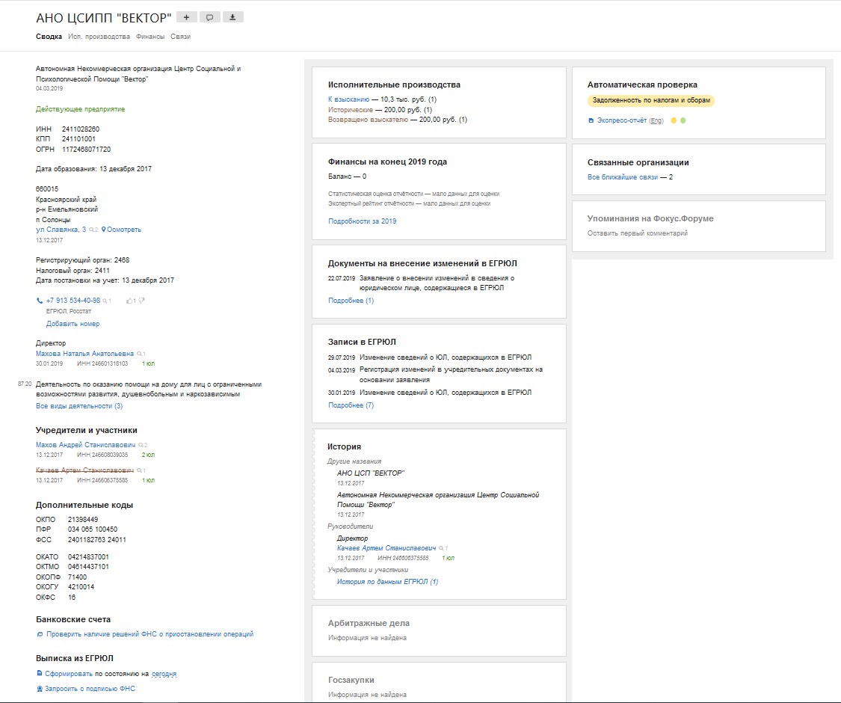Click the yellow status dot near Экспресс-отчёт

click(x=674, y=120)
